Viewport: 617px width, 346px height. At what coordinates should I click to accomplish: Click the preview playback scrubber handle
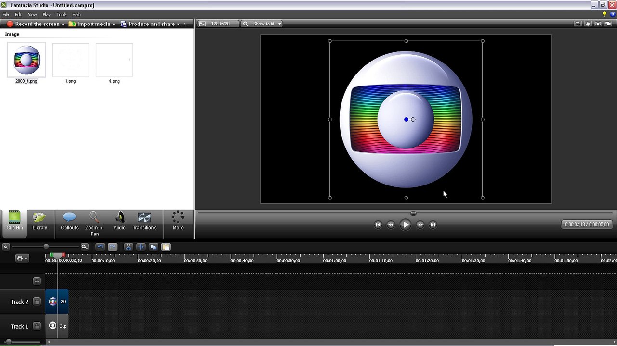coord(413,213)
